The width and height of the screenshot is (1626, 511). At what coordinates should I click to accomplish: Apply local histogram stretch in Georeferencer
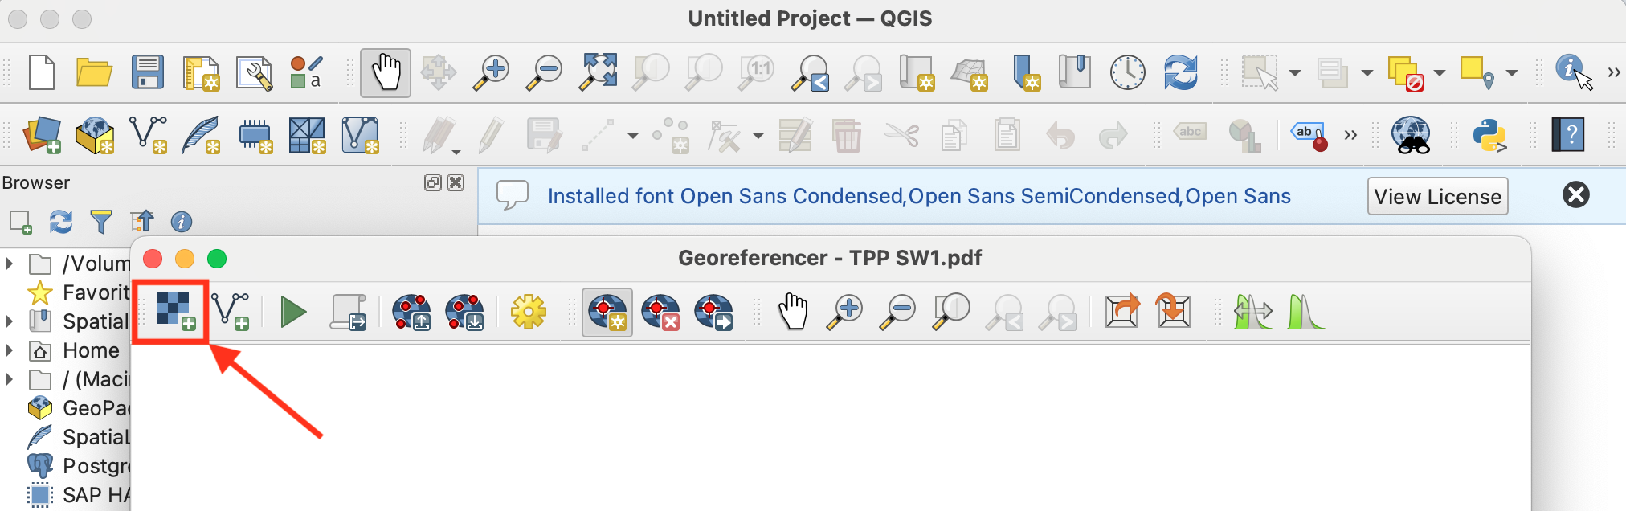point(1305,312)
